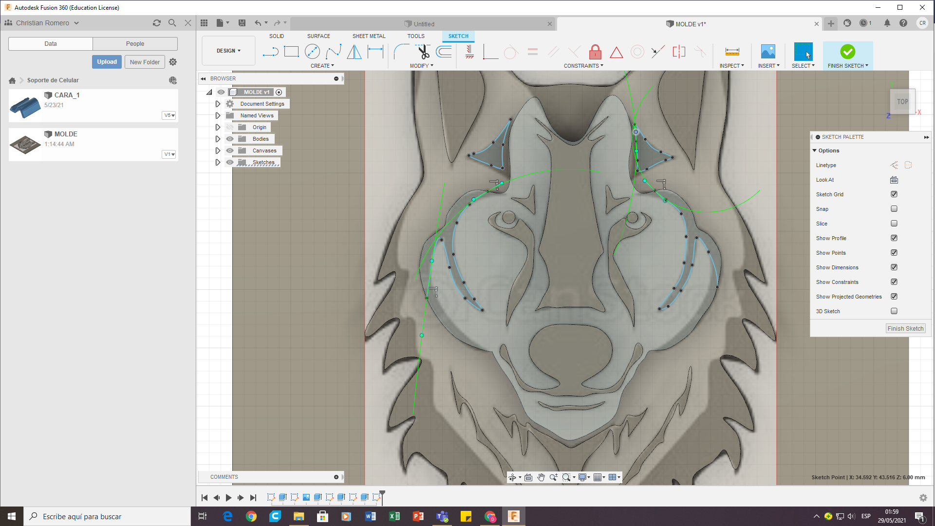
Task: Click the TOP face of view cube
Action: tap(902, 102)
